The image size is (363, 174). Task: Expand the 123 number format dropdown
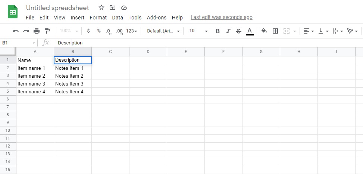point(132,31)
